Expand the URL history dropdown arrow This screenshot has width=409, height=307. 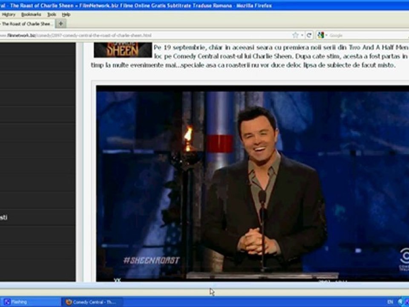(302, 35)
